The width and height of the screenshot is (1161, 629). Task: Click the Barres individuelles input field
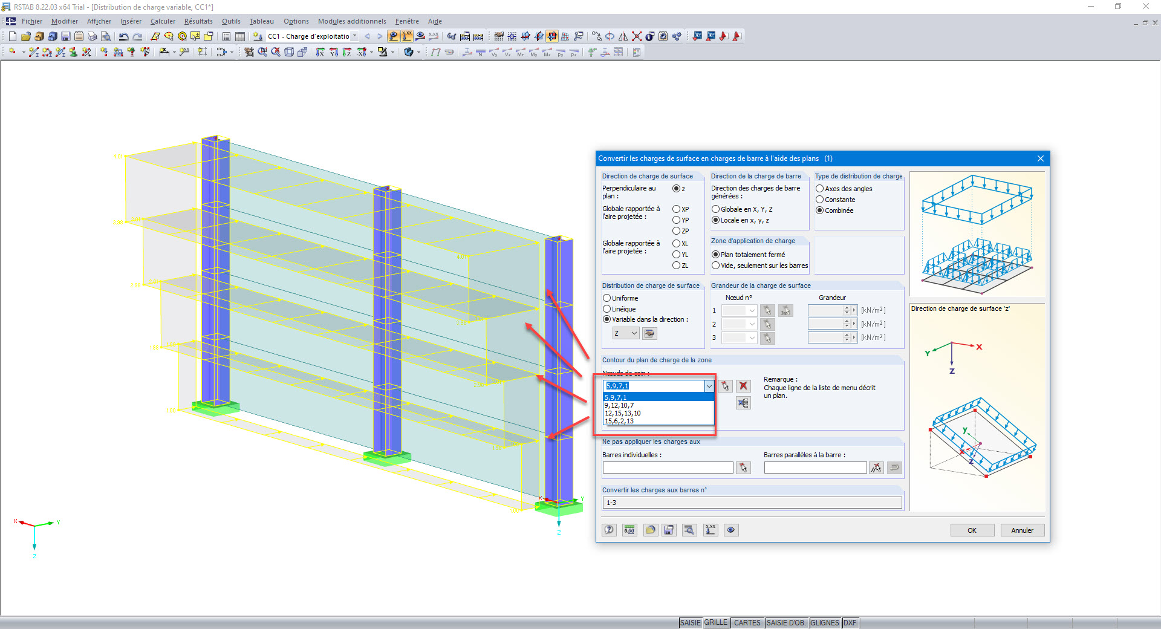[x=668, y=468]
